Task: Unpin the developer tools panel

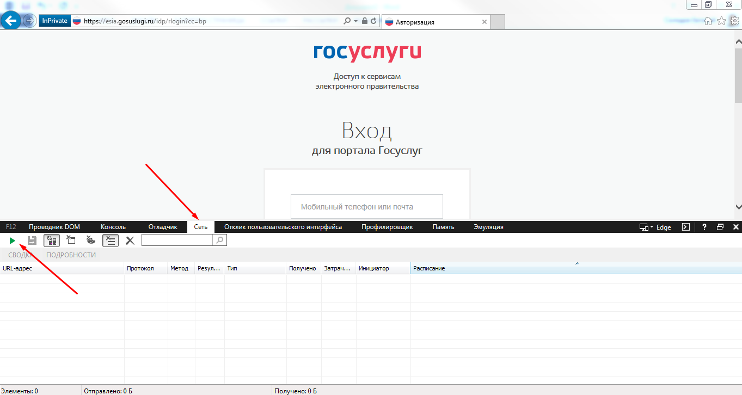Action: [x=720, y=227]
